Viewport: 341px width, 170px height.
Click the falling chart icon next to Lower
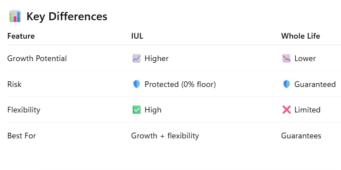(x=287, y=58)
